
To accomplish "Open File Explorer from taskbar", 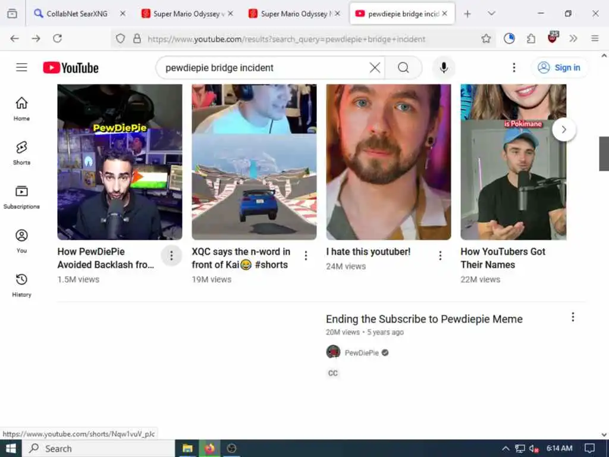I will [x=187, y=449].
